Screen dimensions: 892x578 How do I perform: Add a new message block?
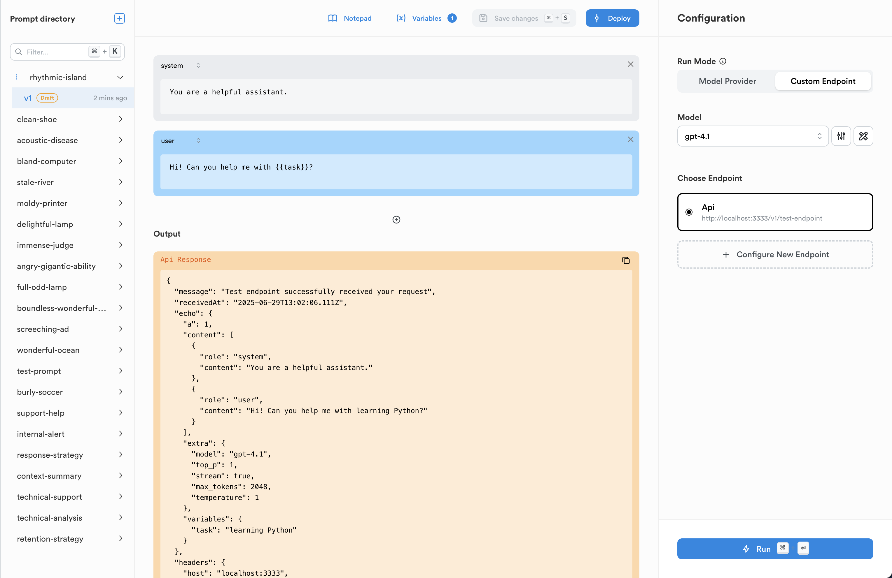tap(396, 220)
